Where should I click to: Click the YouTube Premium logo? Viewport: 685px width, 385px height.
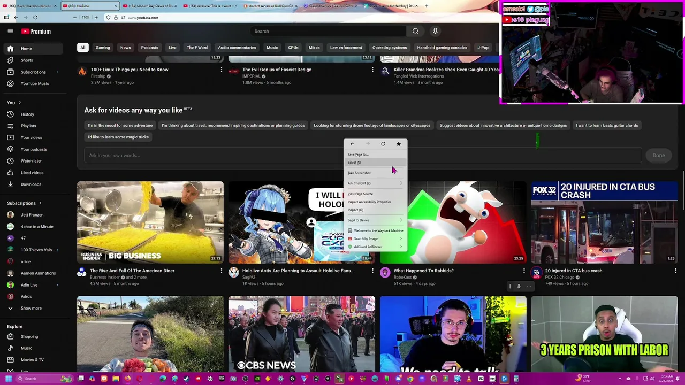pyautogui.click(x=36, y=32)
